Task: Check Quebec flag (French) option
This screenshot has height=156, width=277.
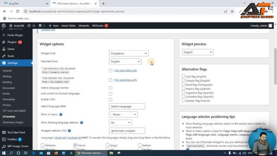Action: click(x=183, y=101)
